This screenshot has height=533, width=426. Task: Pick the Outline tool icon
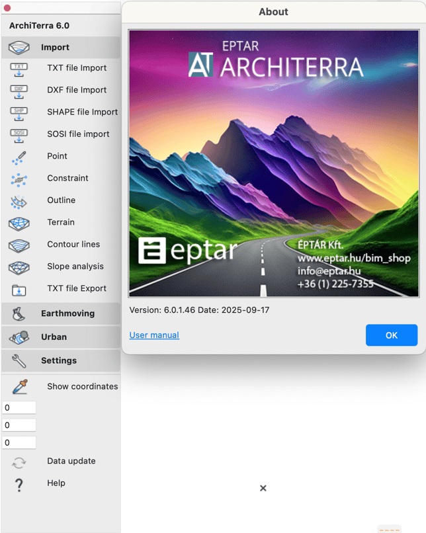pyautogui.click(x=19, y=200)
